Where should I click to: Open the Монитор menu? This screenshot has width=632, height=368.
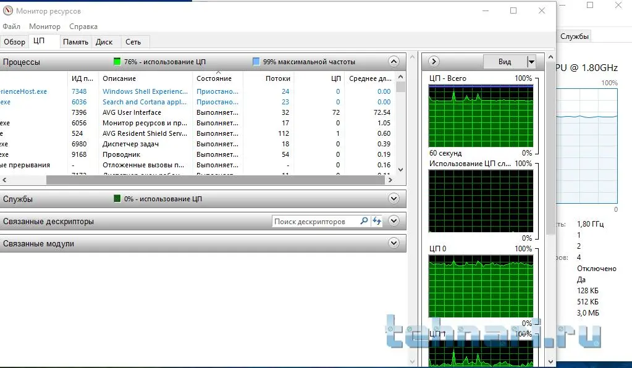pyautogui.click(x=44, y=27)
